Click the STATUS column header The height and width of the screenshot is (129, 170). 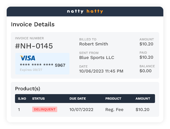[x=38, y=99]
